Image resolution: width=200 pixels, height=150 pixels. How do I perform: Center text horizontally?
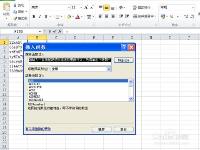[107, 16]
